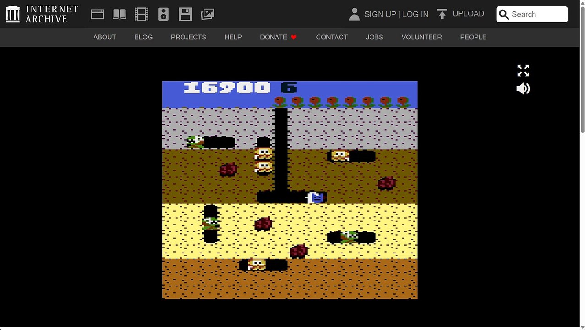Enter fullscreen with the expand icon

point(523,70)
